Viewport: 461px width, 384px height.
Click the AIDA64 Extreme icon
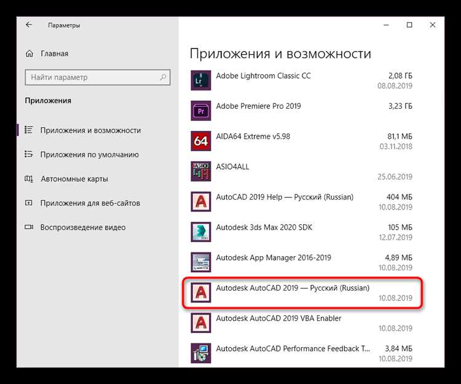201,141
